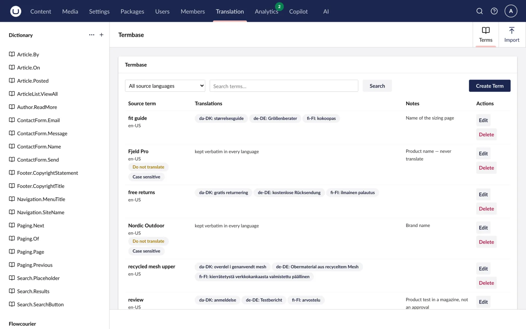526x329 pixels.
Task: Edit the 'fit guide' term
Action: (x=483, y=120)
